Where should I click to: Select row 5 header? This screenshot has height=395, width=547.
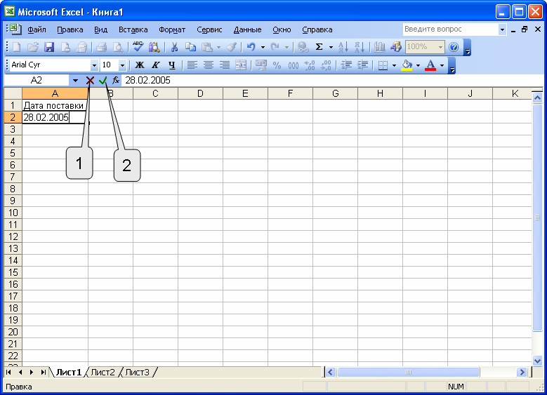pyautogui.click(x=13, y=153)
